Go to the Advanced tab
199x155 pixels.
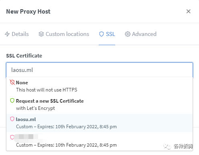140,34
